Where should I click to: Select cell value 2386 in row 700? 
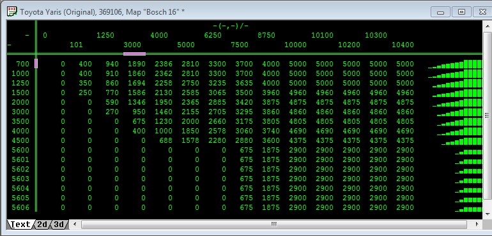click(x=164, y=64)
